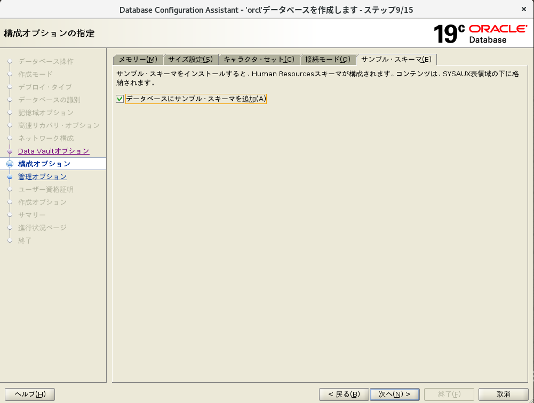Click the 次へ button to proceed
534x403 pixels.
click(x=394, y=394)
